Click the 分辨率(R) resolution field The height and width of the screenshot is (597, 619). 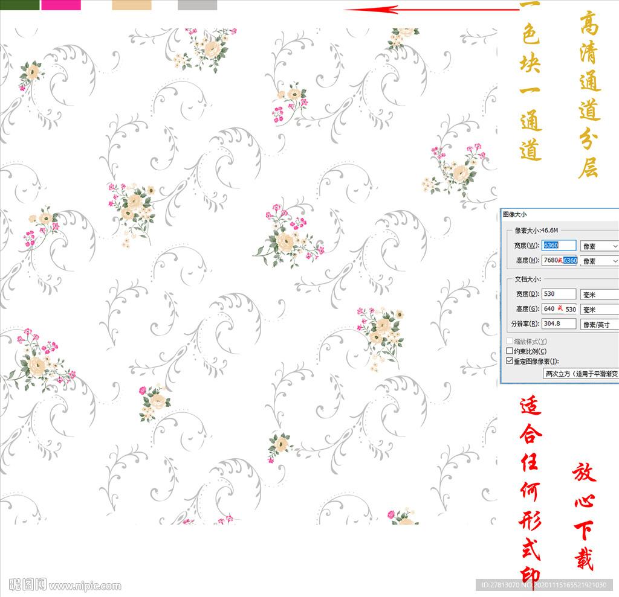559,324
